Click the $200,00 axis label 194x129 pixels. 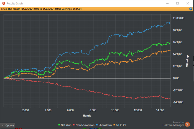pos(177,66)
